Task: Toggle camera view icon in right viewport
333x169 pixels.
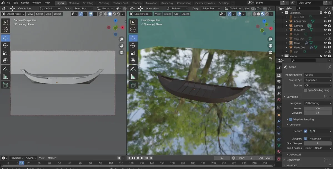Action: pos(270,52)
